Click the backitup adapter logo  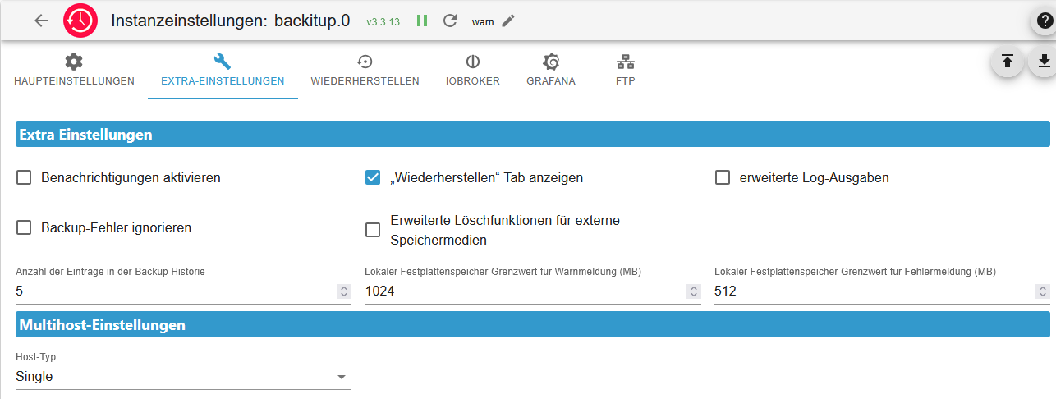80,21
